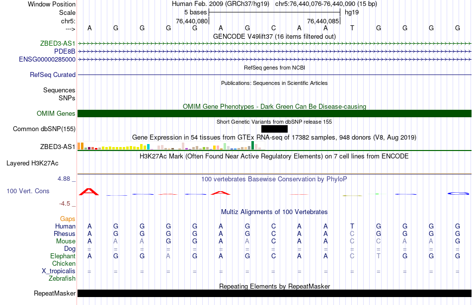Click the -4.5 PhyloP lower limit value
The image size is (472, 305).
coord(65,204)
